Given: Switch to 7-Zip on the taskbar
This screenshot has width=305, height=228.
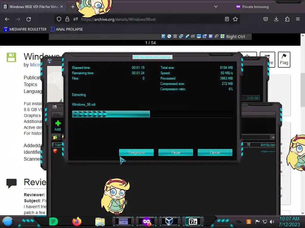Looking at the screenshot, I should coord(193,221).
